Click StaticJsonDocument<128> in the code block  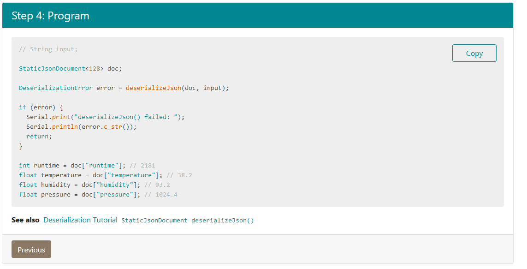tap(61, 68)
